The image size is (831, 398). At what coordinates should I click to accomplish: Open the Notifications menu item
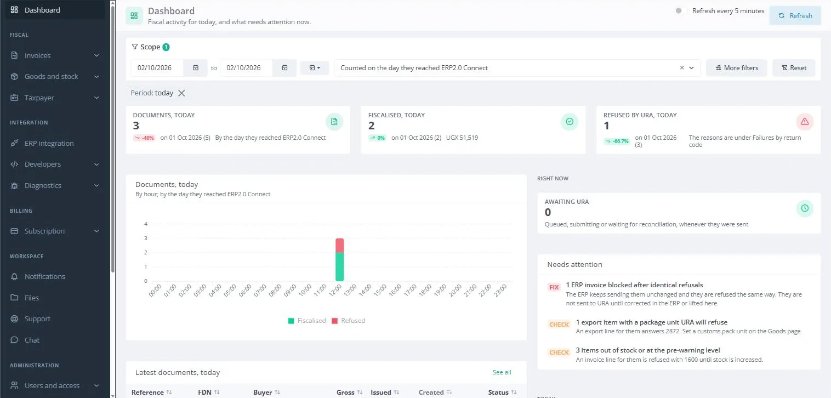tap(55, 276)
